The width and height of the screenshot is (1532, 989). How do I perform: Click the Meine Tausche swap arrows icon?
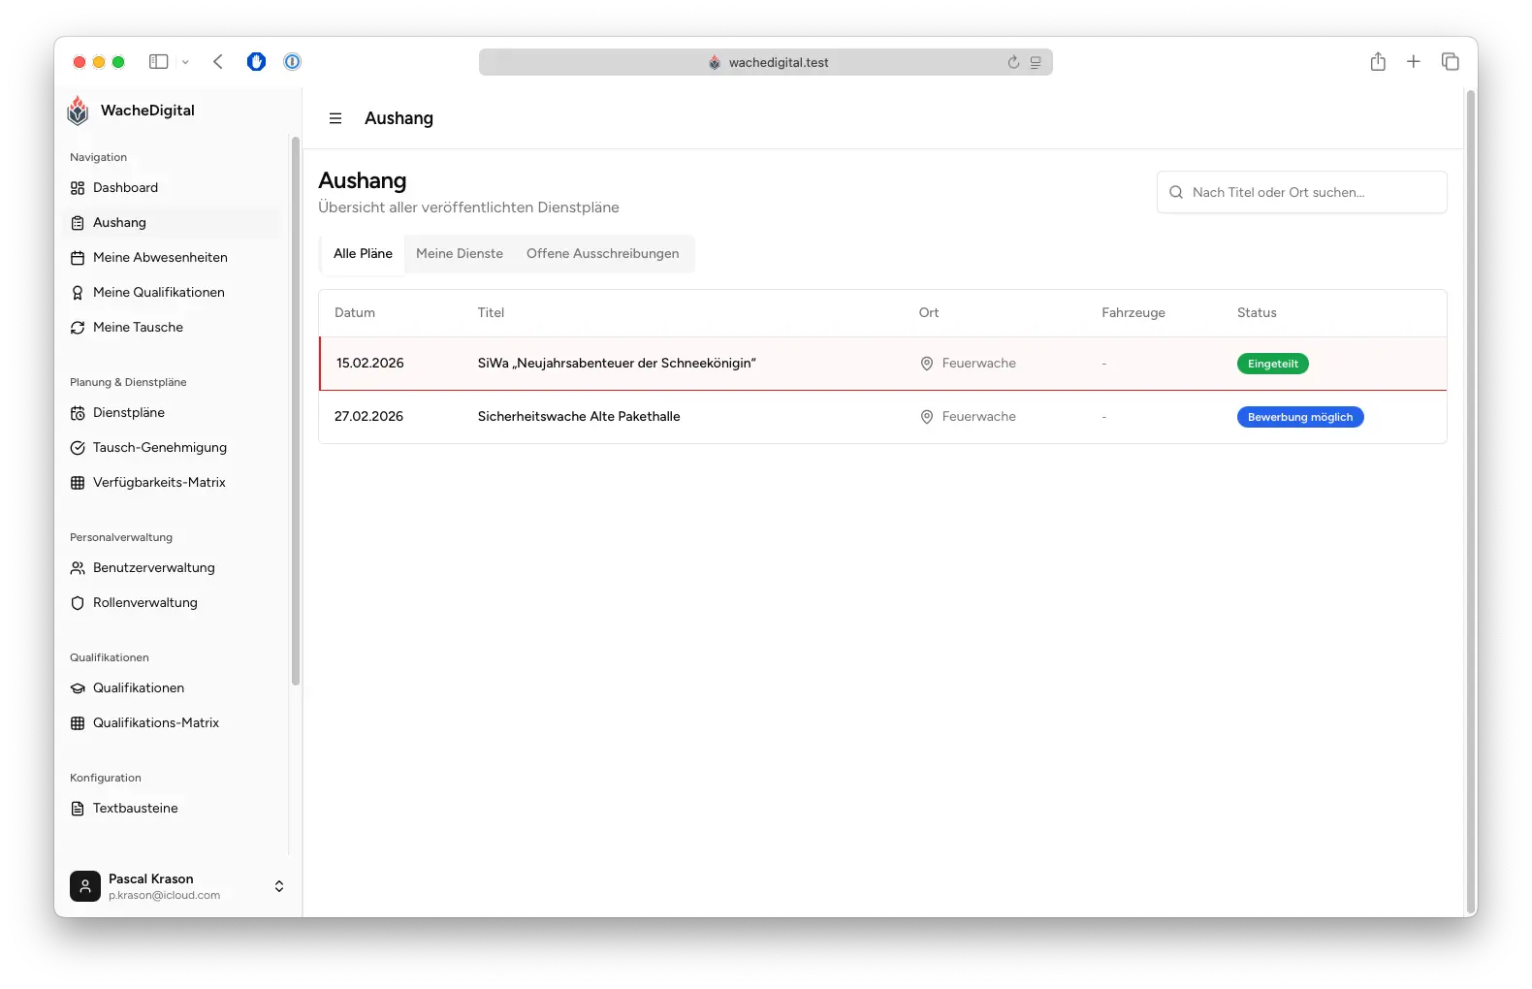[78, 328]
